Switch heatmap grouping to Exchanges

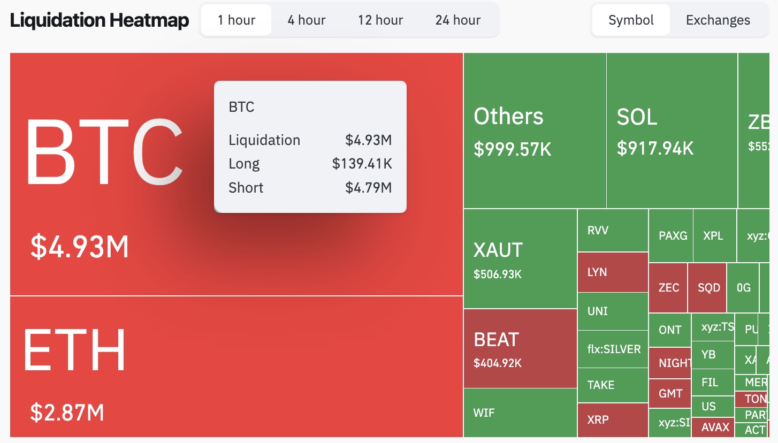click(718, 20)
